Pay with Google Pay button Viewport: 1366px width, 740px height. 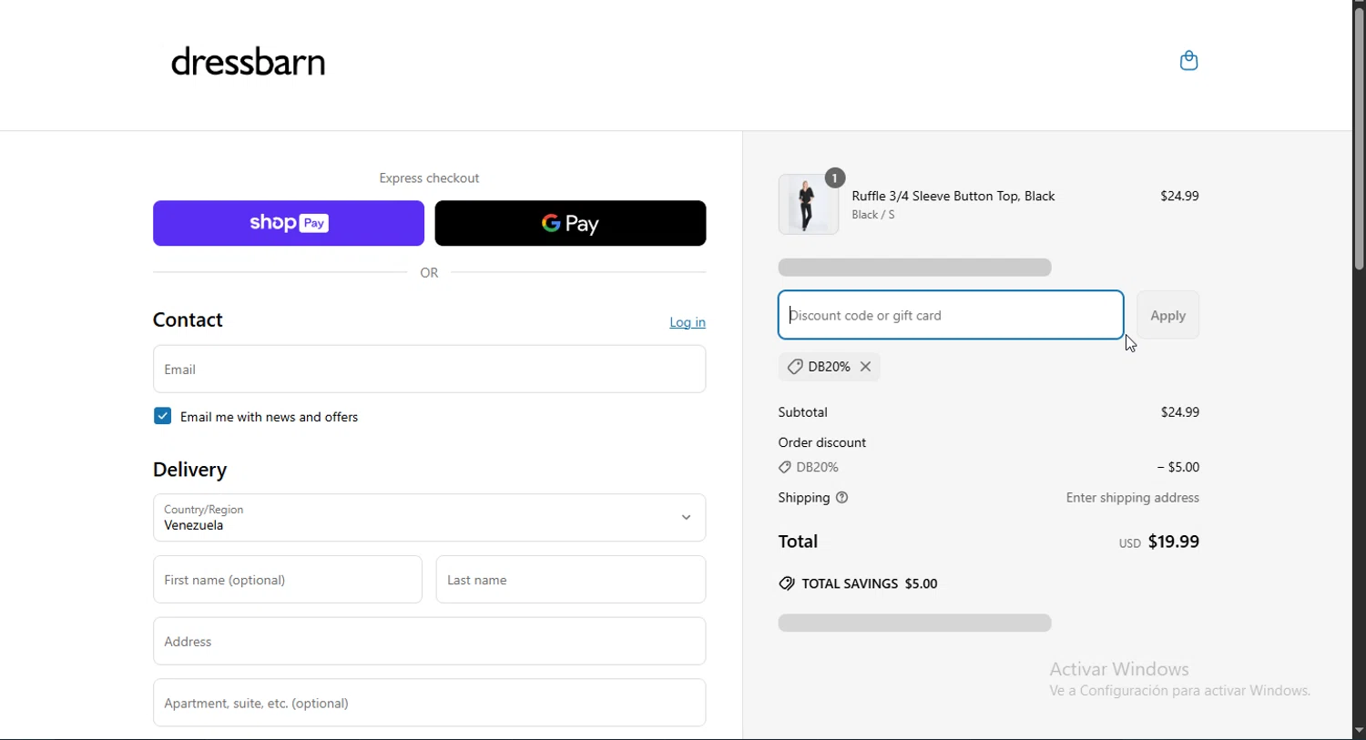(x=570, y=223)
